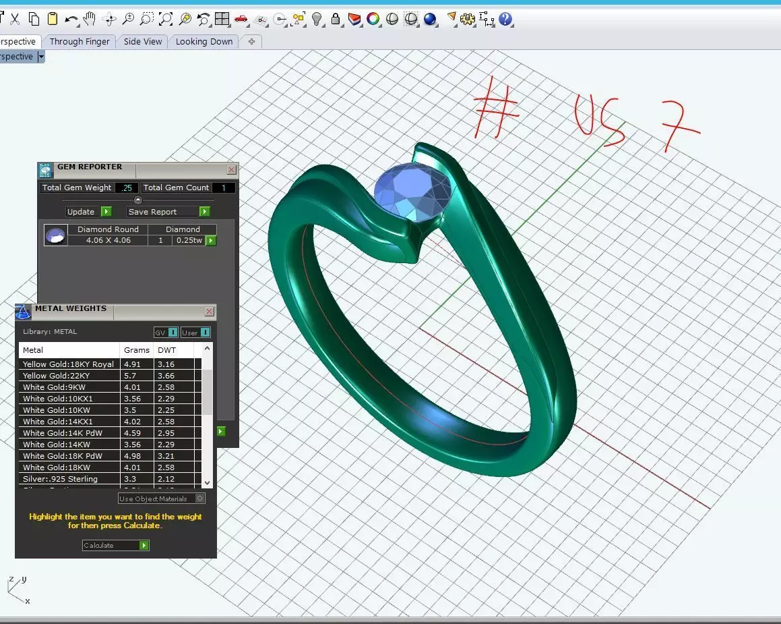Screen dimensions: 781x624
Task: Click the Total Gem Weight value field
Action: coord(127,188)
